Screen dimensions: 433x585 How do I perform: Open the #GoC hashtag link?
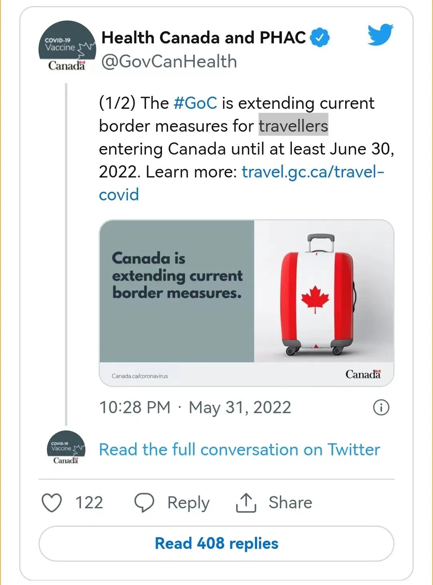[195, 103]
